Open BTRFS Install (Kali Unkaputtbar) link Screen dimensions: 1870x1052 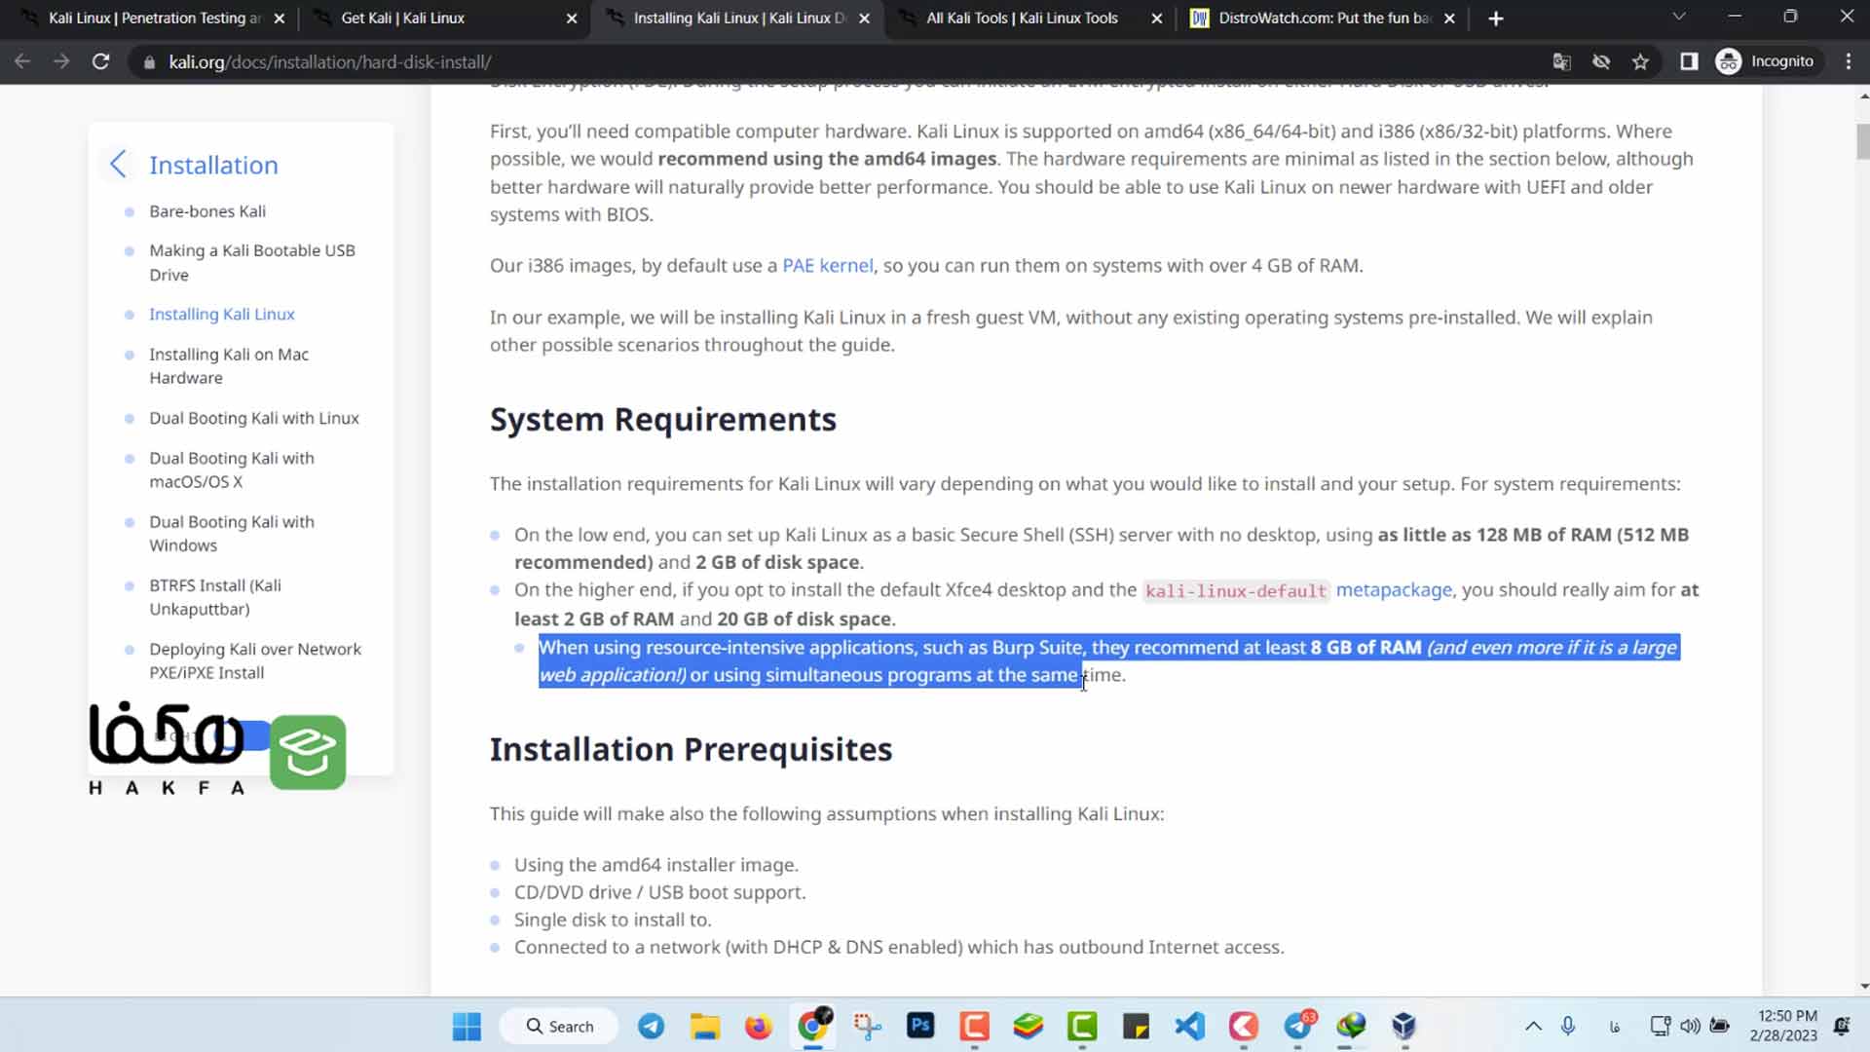[215, 597]
